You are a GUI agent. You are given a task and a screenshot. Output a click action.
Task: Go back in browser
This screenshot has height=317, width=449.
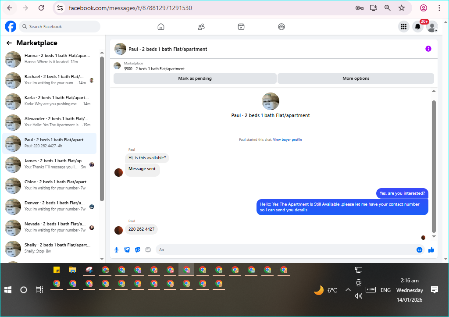click(10, 8)
